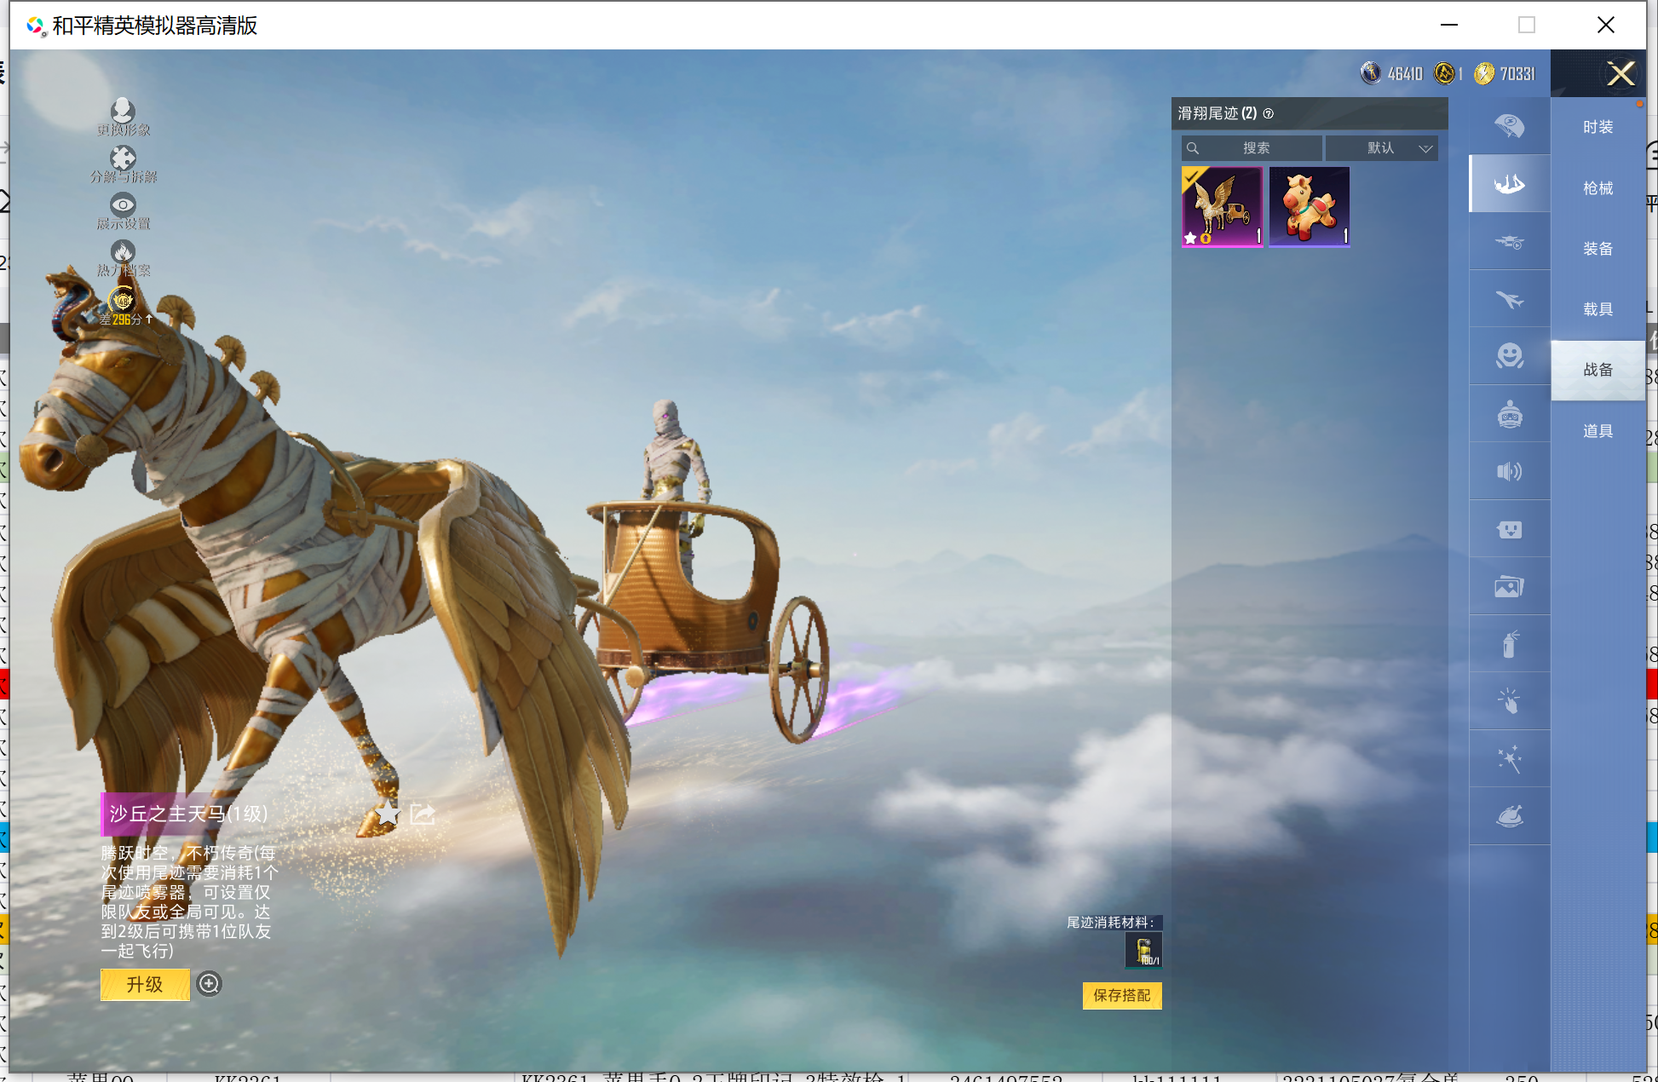1658x1082 pixels.
Task: Click the share icon beside item name
Action: [423, 814]
